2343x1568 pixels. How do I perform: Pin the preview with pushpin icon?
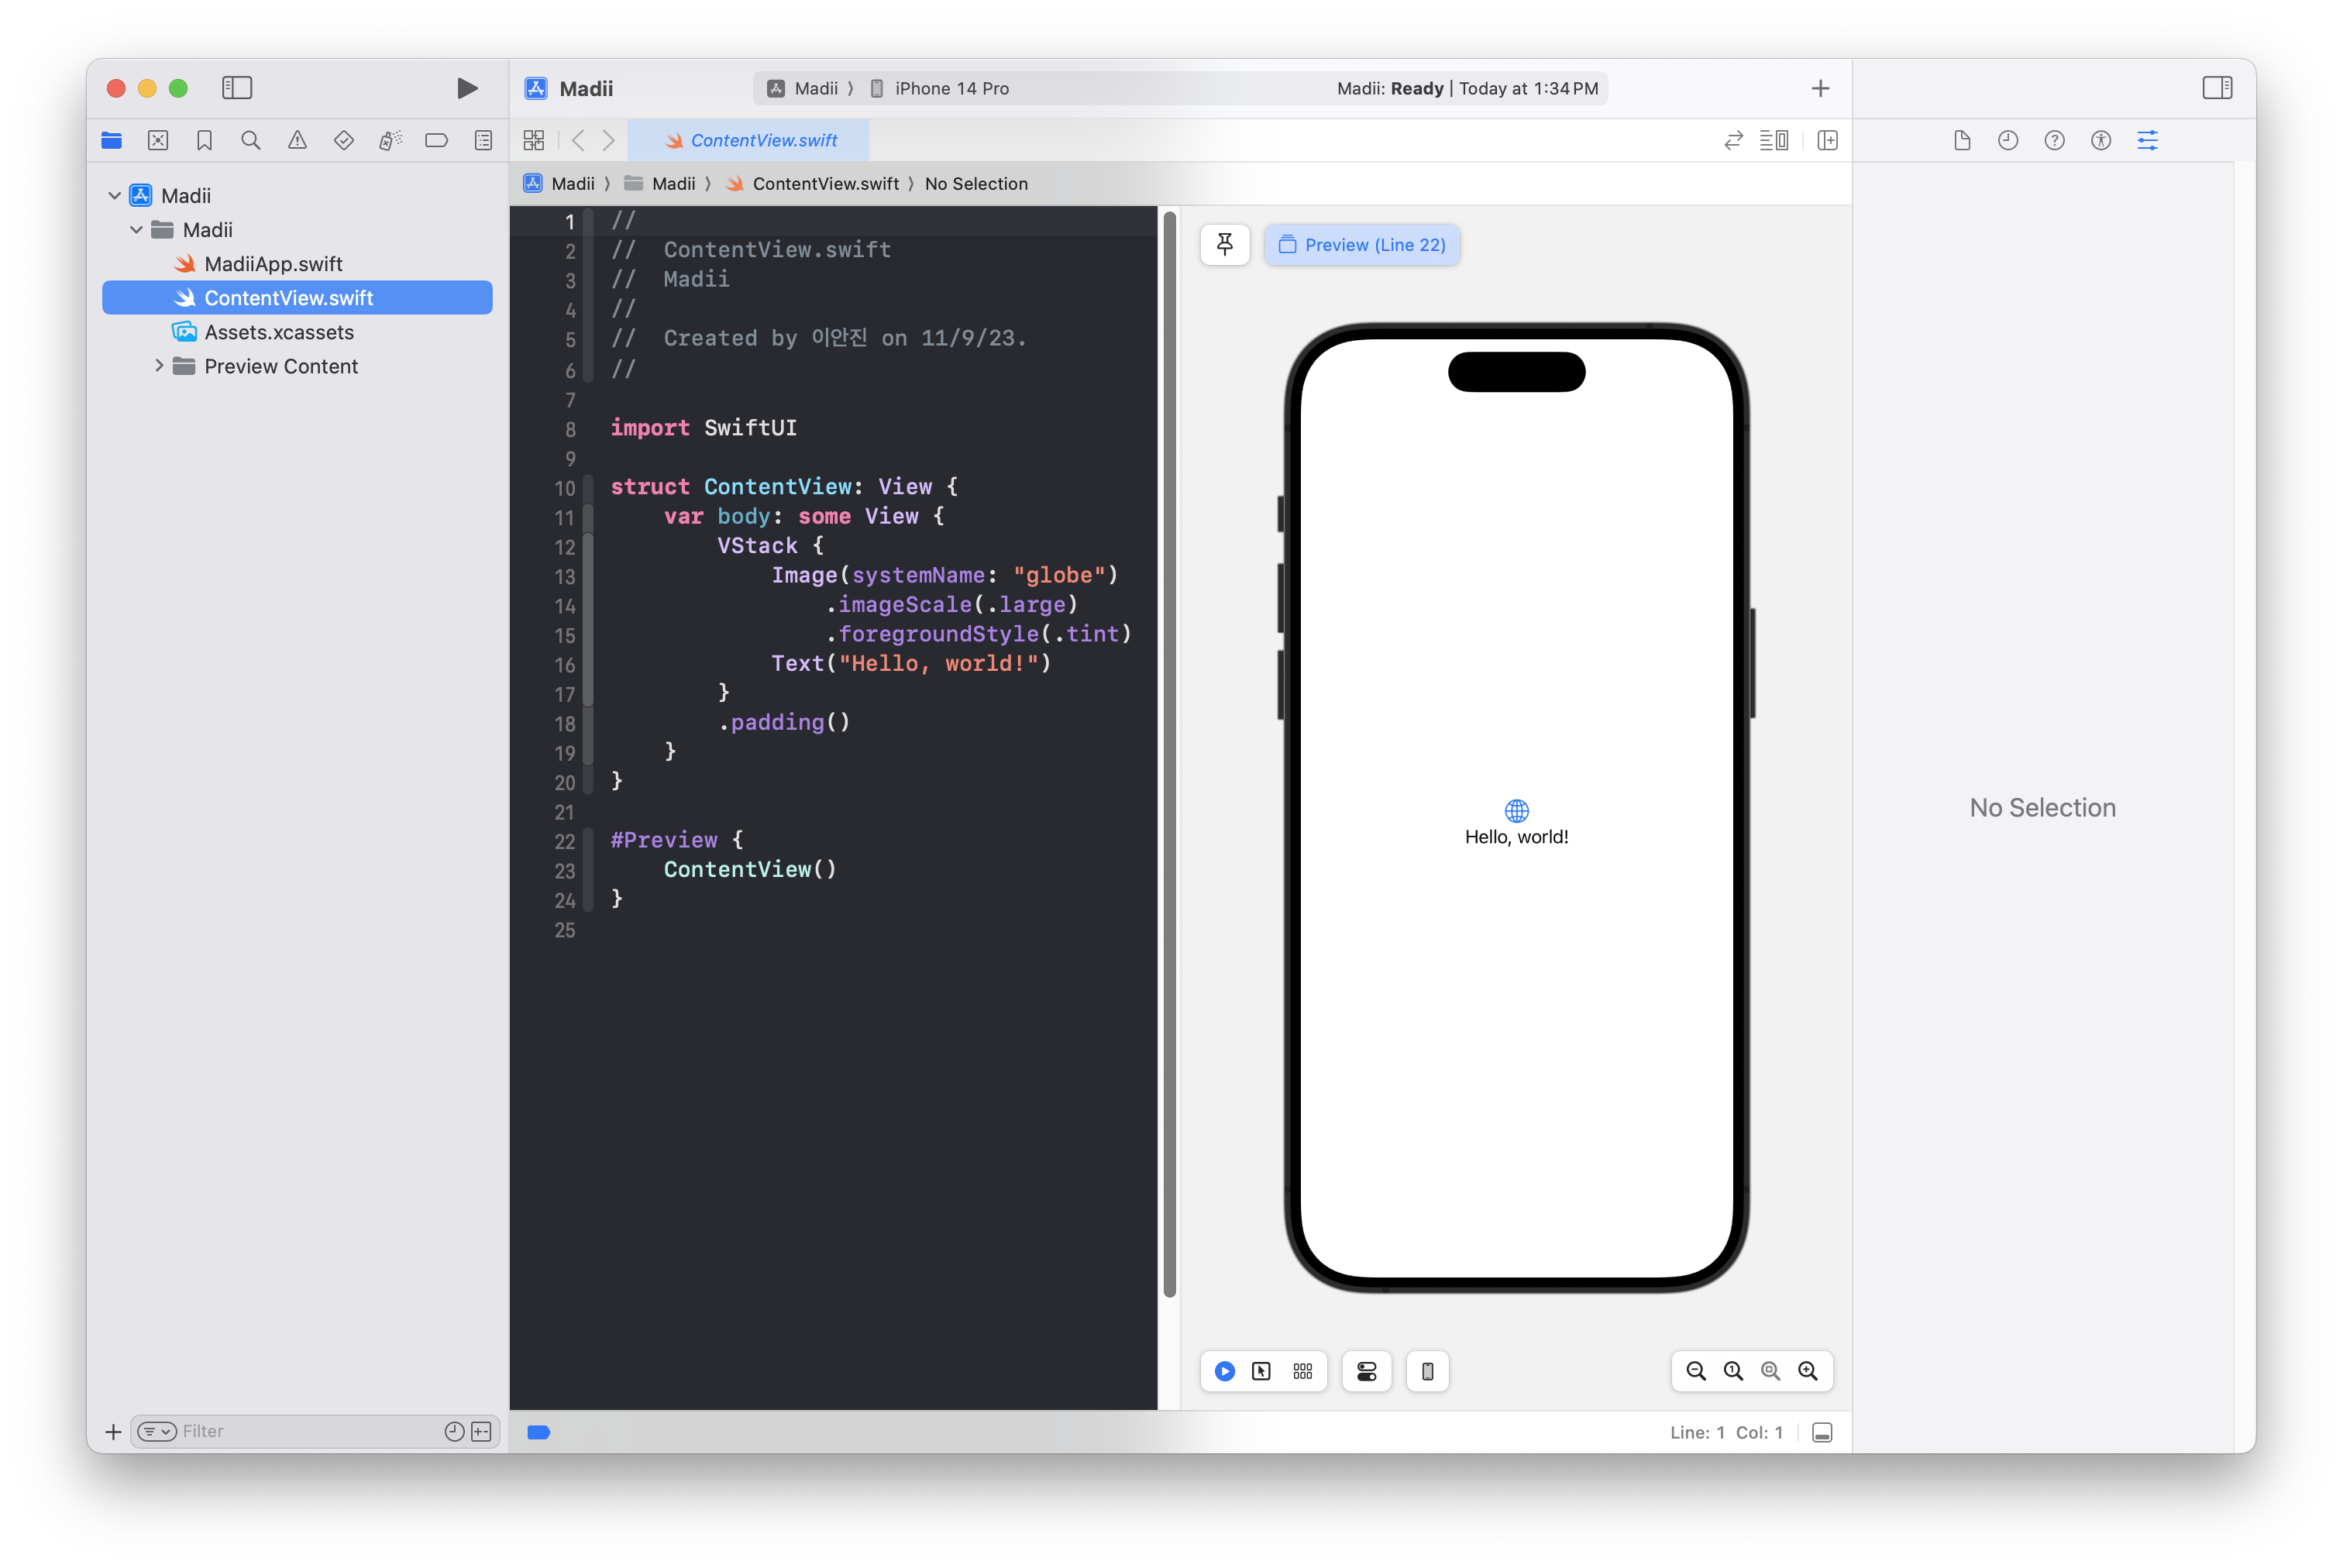coord(1224,245)
